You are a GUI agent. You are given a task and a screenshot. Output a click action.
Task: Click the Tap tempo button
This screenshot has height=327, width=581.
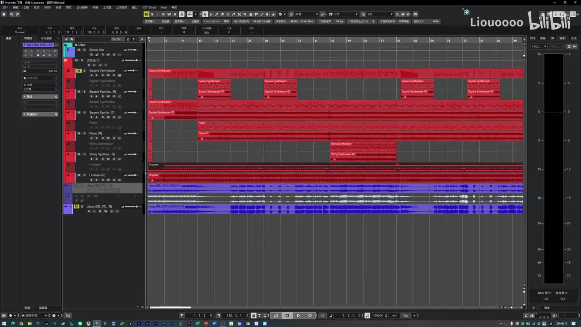406,315
